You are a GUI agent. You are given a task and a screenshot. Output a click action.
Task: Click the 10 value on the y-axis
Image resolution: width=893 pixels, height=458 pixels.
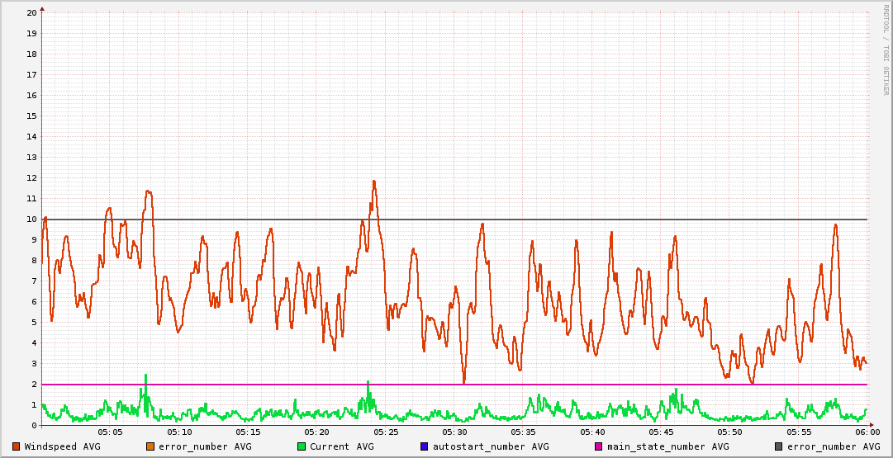click(x=31, y=220)
